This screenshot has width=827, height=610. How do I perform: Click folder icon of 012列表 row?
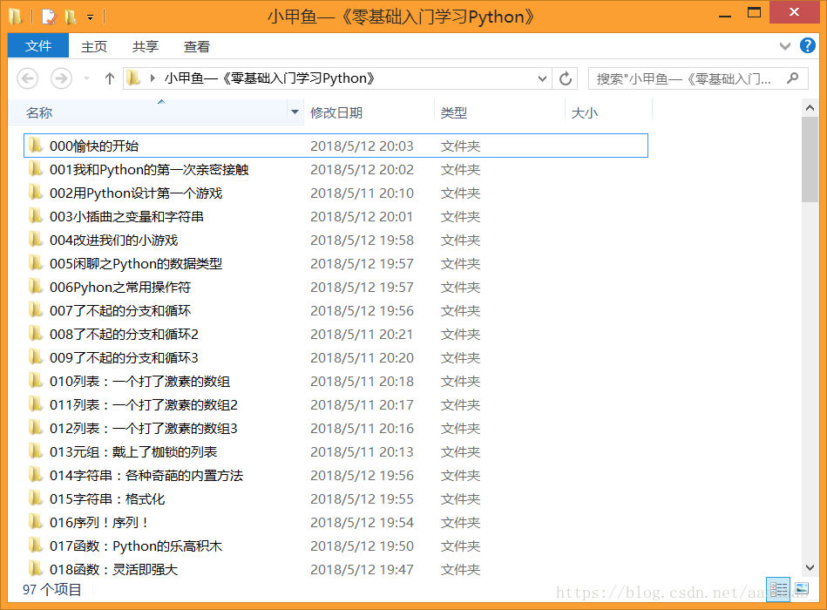click(36, 427)
